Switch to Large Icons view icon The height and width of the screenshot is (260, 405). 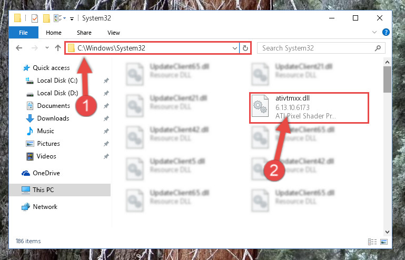click(x=384, y=242)
